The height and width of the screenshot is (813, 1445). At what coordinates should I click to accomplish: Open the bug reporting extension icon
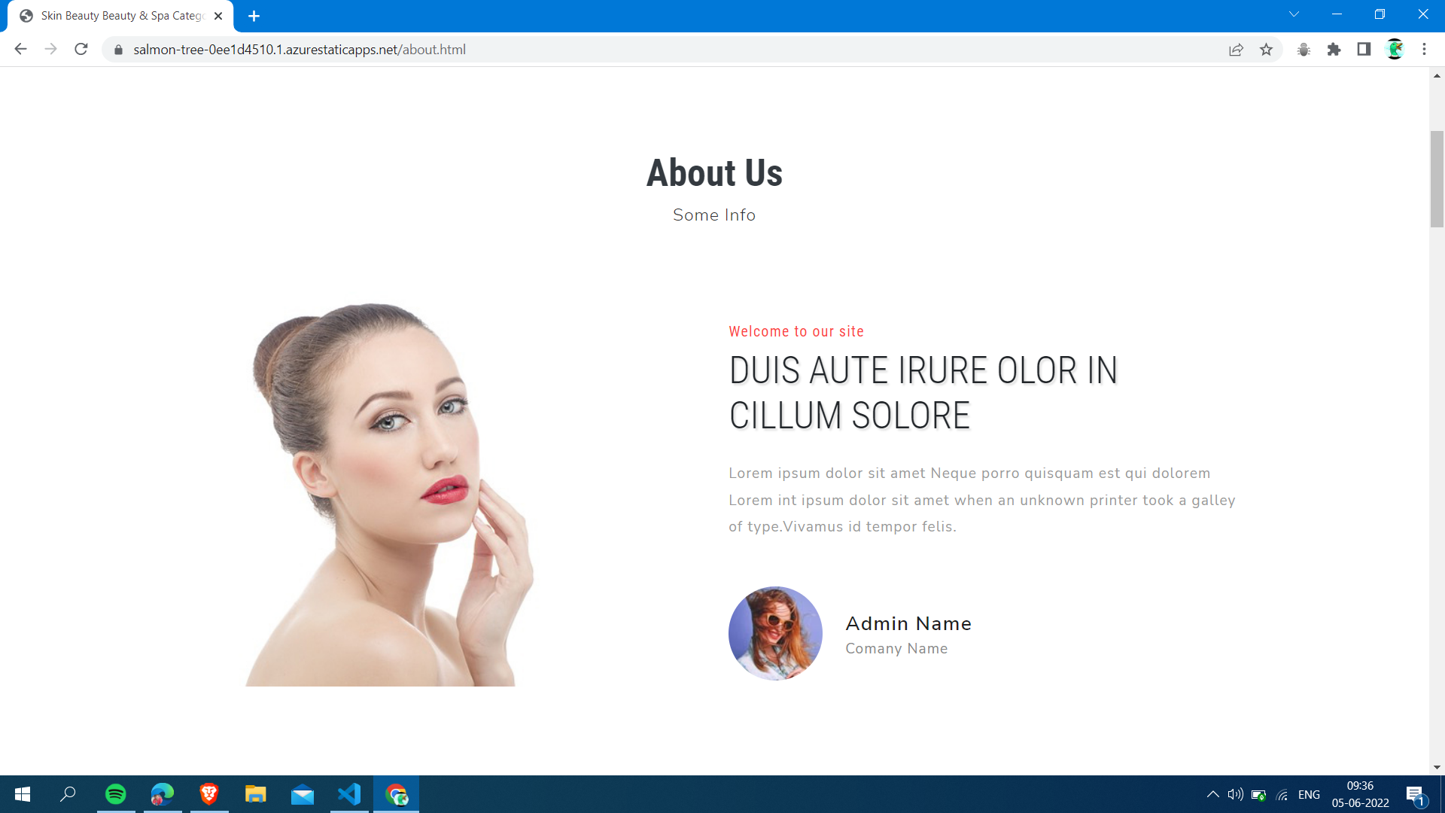pyautogui.click(x=1304, y=49)
